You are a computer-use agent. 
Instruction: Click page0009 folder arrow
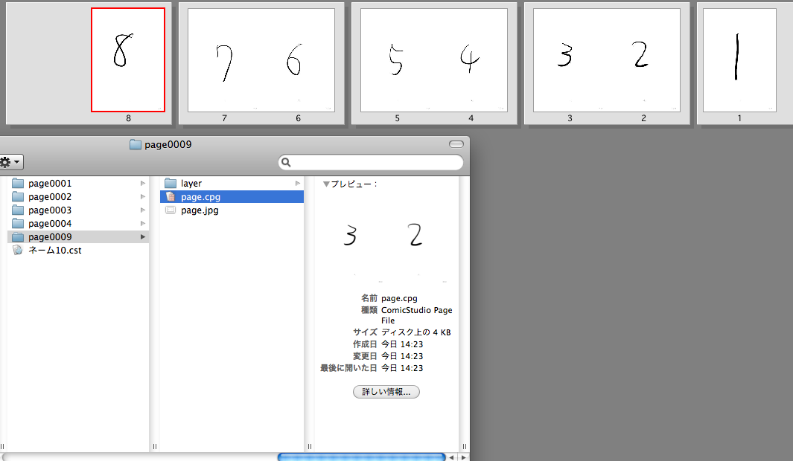click(143, 236)
